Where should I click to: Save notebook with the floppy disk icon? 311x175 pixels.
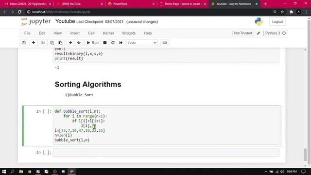[x=24, y=43]
